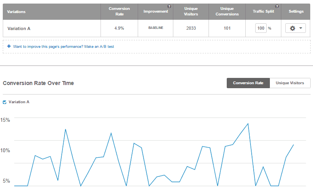
Task: Click the blue plus icon for A/B test
Action: (x=9, y=46)
